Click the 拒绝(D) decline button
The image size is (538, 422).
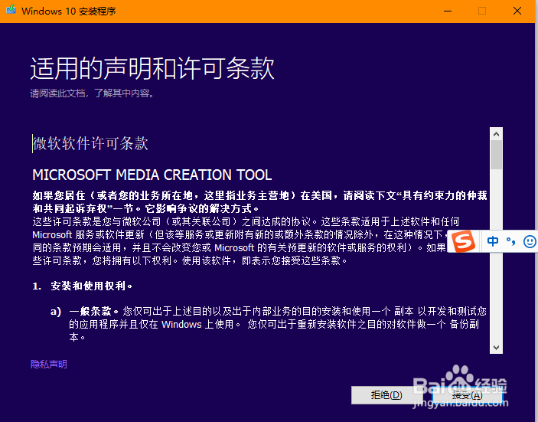(386, 395)
